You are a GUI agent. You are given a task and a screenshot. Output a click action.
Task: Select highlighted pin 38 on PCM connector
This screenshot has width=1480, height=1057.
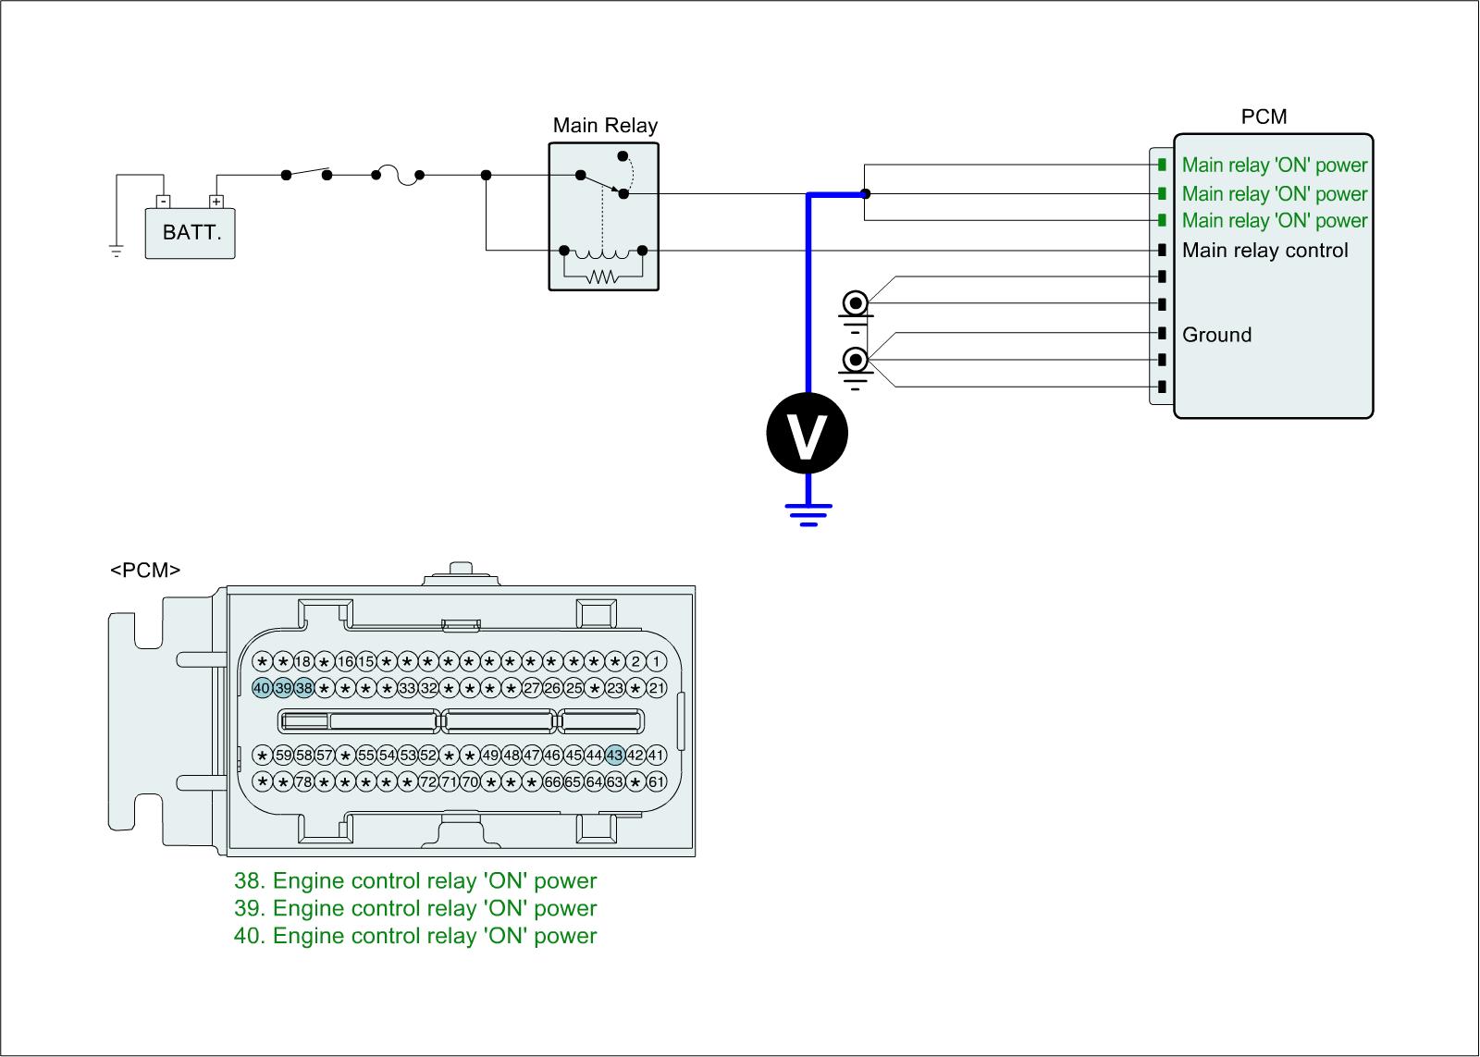[303, 688]
